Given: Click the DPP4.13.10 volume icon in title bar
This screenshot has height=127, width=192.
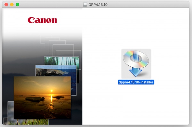Looking at the screenshot, I should pos(85,4).
